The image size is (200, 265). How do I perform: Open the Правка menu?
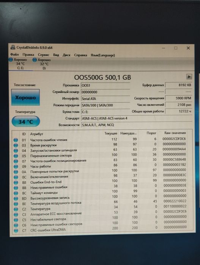(28, 55)
